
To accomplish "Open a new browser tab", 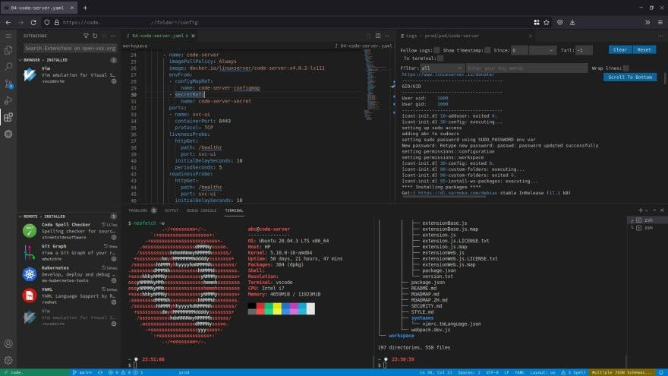I will click(x=85, y=8).
